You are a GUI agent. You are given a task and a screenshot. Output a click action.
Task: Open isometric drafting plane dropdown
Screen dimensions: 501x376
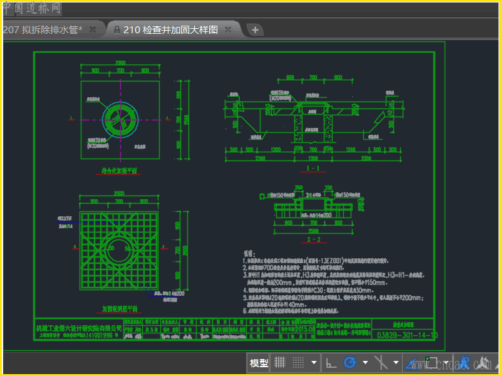click(396, 363)
